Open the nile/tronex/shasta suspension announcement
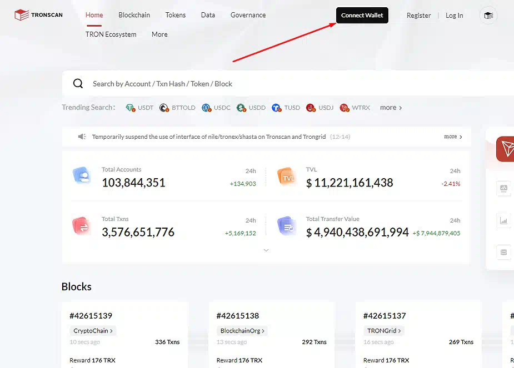The width and height of the screenshot is (514, 368). point(209,137)
